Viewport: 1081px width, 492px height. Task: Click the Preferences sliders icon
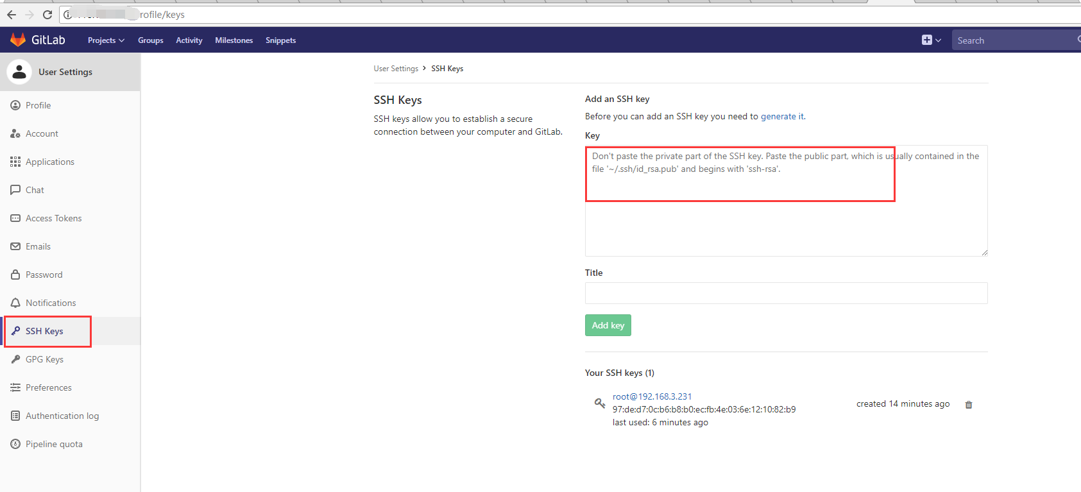coord(15,387)
